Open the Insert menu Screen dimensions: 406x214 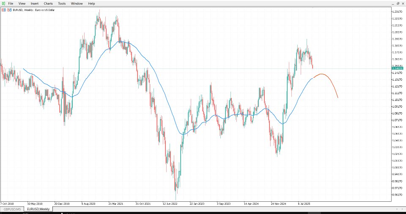point(34,3)
